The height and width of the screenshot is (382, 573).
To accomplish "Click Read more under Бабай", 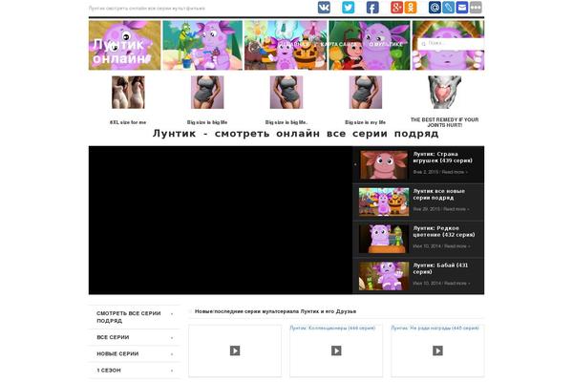I will pos(457,283).
